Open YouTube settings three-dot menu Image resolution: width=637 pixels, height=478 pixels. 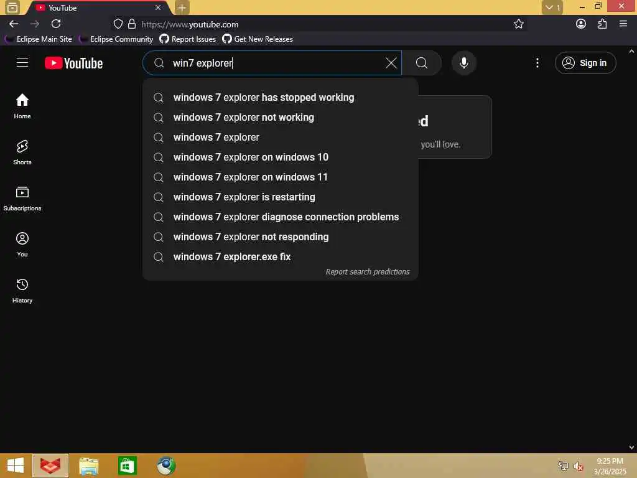[537, 63]
